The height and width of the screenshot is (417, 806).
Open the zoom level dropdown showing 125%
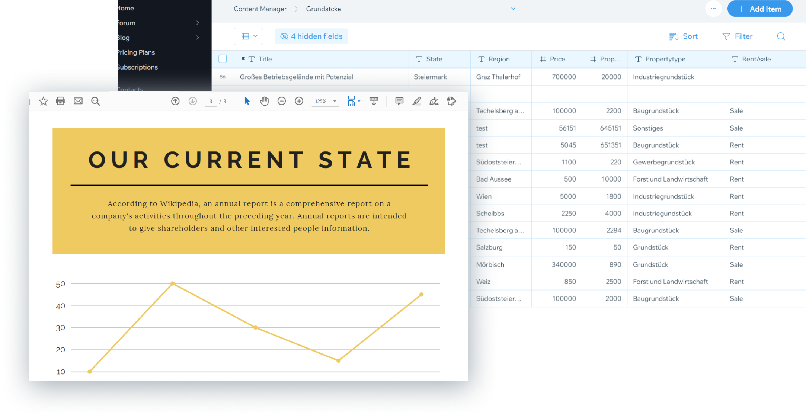pyautogui.click(x=325, y=101)
